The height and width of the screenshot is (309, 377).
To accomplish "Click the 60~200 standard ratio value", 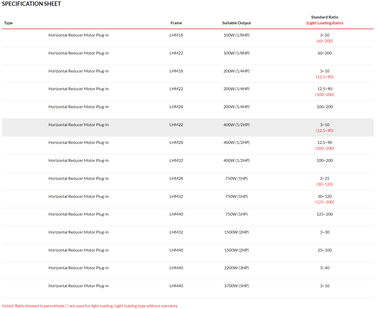I will coord(325,53).
